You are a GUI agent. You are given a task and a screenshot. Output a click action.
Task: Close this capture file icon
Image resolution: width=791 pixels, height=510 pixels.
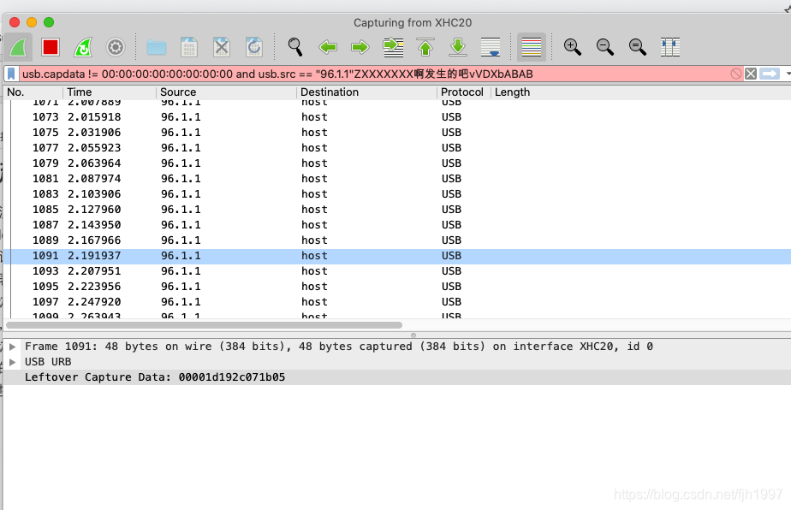[222, 47]
